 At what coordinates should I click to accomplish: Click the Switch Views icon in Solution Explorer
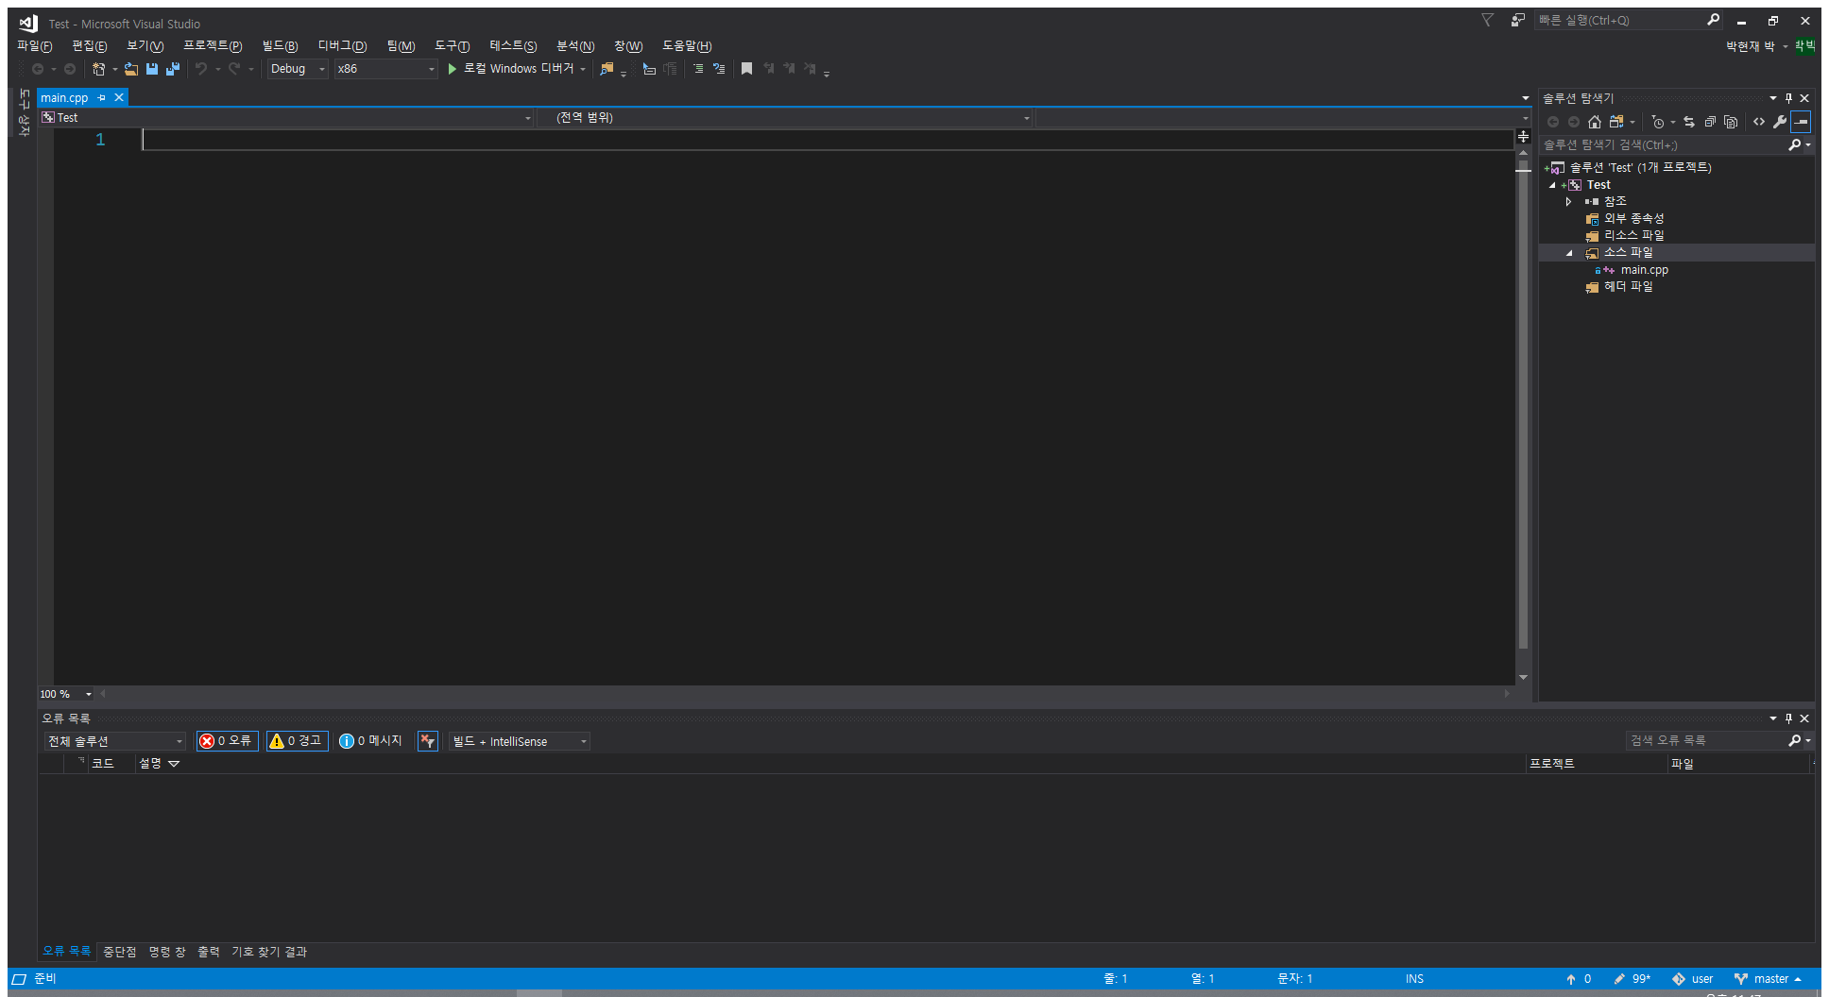(1617, 122)
